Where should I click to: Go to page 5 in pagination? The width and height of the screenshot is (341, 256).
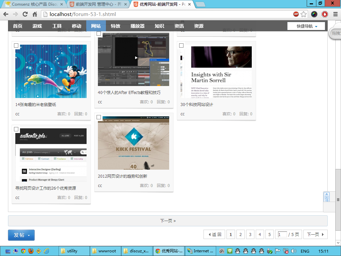(269, 234)
